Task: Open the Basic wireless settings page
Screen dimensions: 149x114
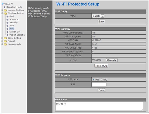Action: click(x=12, y=16)
